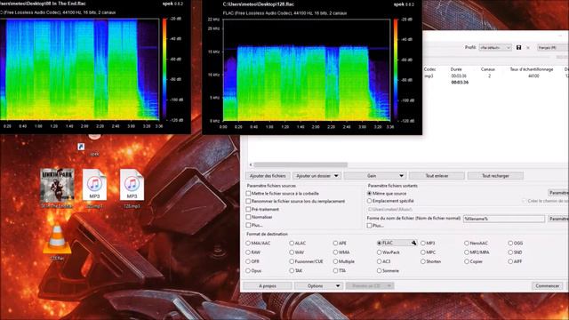The image size is (569, 320).
Task: Select Même que source output option
Action: coord(369,194)
